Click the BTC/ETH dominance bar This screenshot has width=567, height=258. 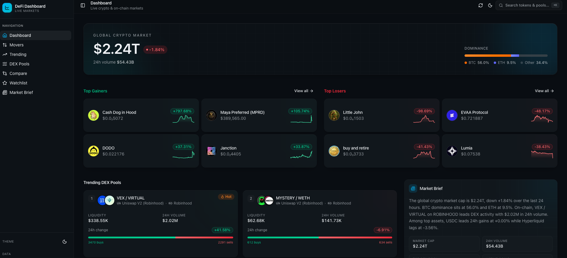click(x=506, y=56)
